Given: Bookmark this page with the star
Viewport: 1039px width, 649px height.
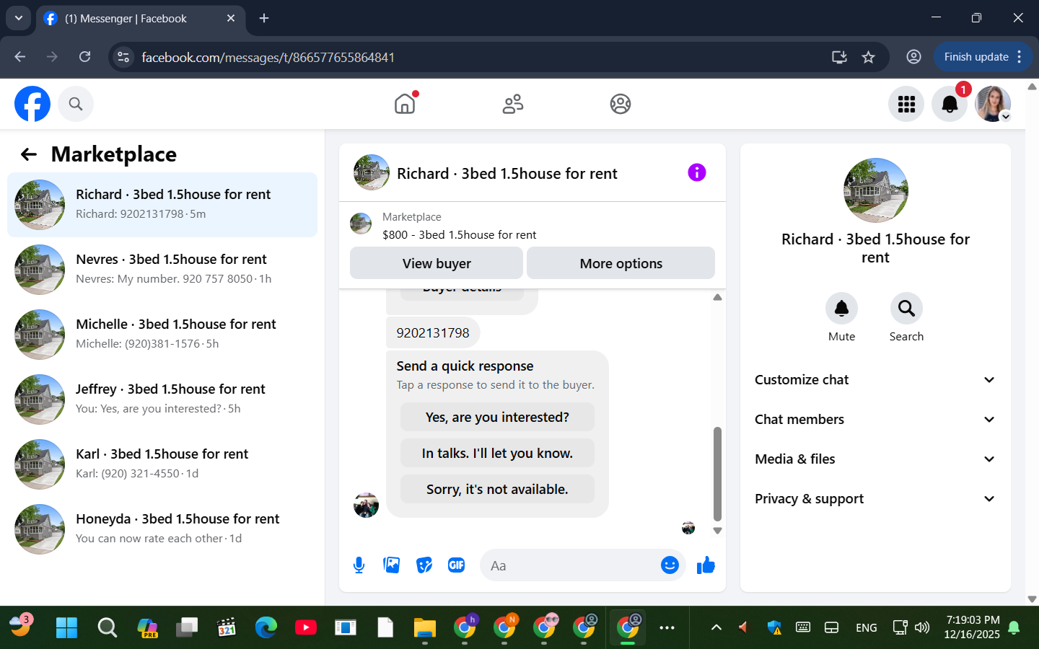Looking at the screenshot, I should (x=868, y=57).
